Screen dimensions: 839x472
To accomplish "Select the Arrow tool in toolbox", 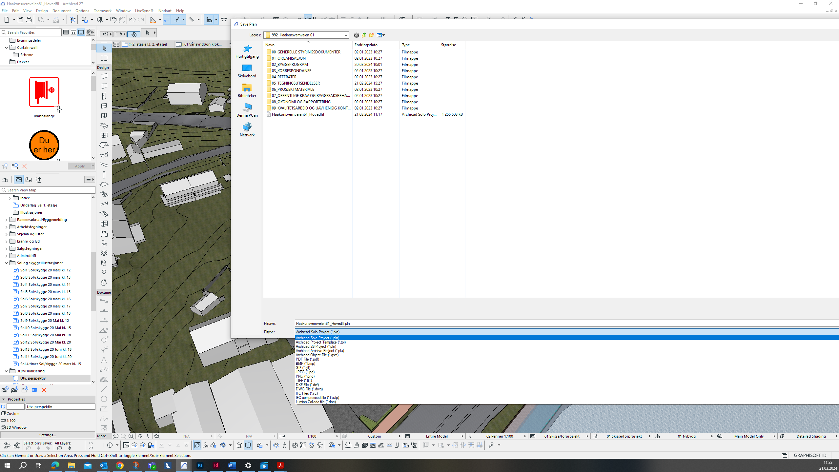I will tap(104, 48).
